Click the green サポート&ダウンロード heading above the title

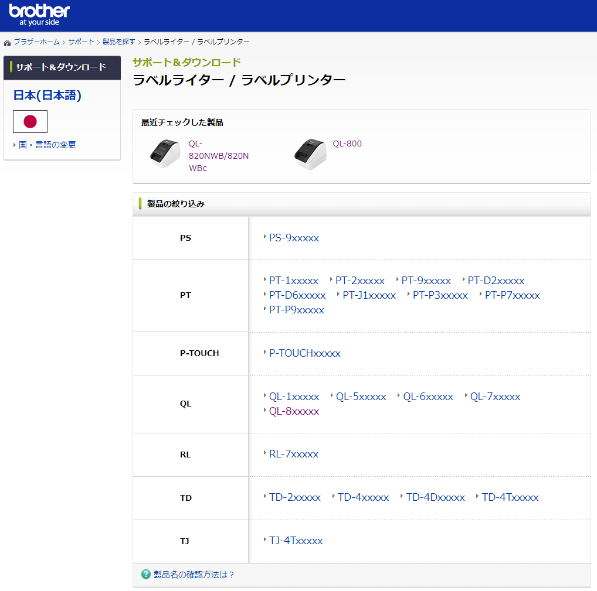tap(186, 62)
